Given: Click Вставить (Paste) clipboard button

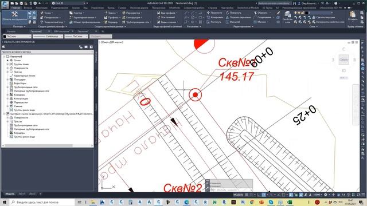Looking at the screenshot, I should [x=353, y=16].
